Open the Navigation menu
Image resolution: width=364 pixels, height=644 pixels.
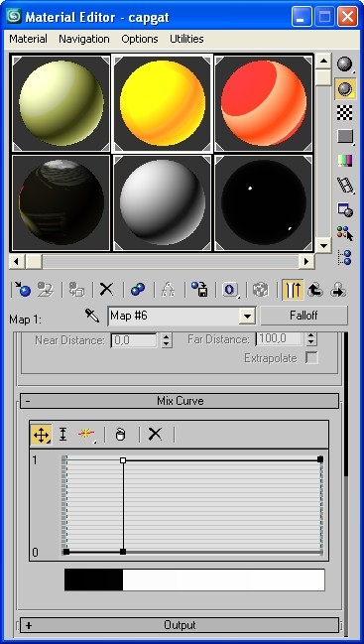[x=84, y=39]
